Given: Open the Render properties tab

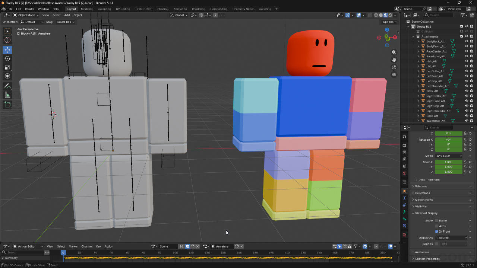Looking at the screenshot, I should tap(404, 146).
